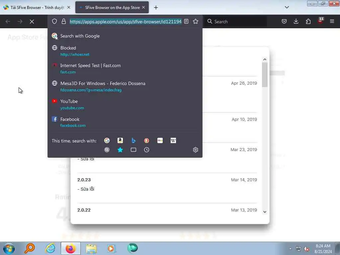This screenshot has width=340, height=255.
Task: Click the Sửa lỗi note under 2.0.23
Action: click(86, 189)
